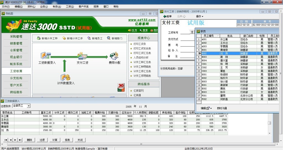283x150 pixels.
Task: Open the 帐务(A) menu
Action: point(57,7)
